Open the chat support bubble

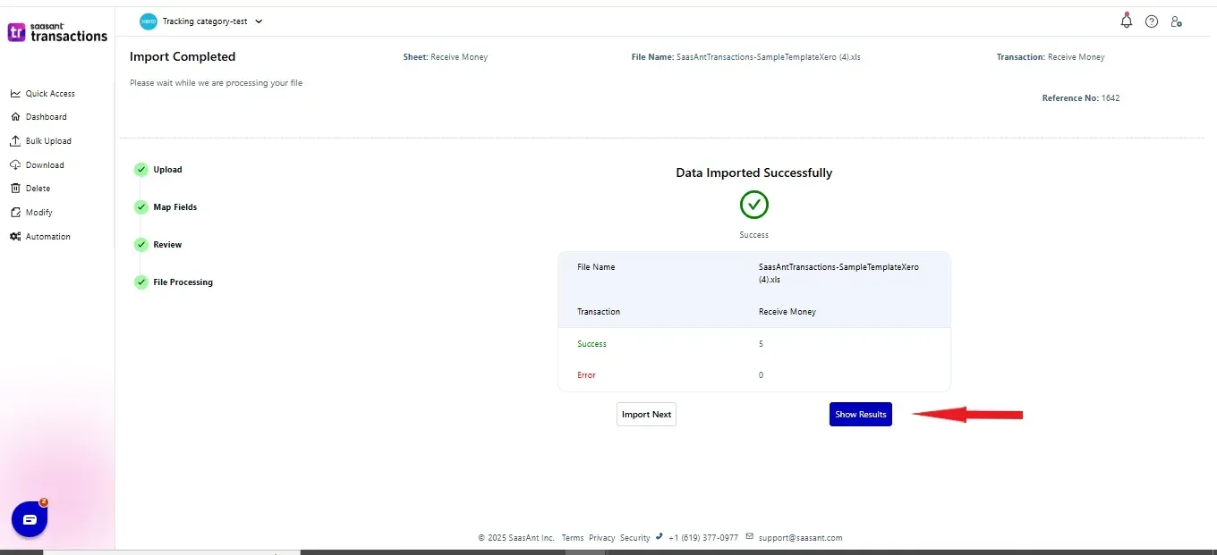29,519
